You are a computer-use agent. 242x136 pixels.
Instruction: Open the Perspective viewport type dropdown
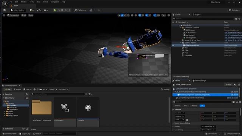(13, 15)
